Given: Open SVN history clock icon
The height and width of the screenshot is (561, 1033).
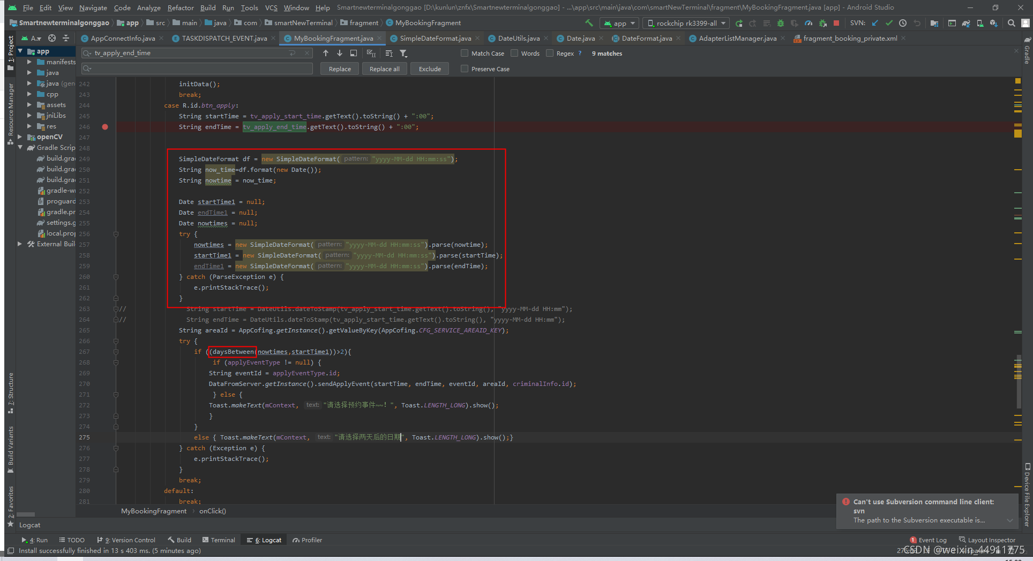Looking at the screenshot, I should 903,23.
